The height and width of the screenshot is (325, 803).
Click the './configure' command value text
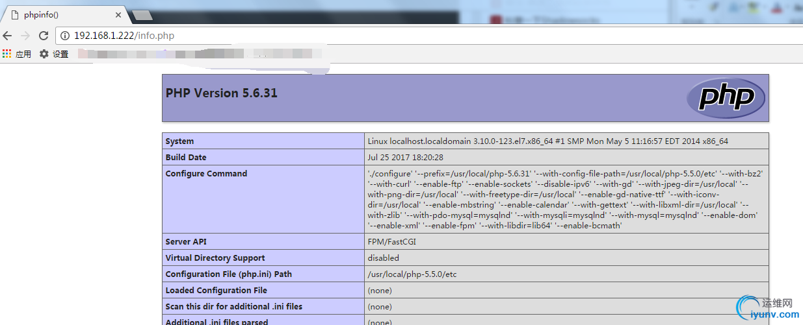[x=565, y=200]
